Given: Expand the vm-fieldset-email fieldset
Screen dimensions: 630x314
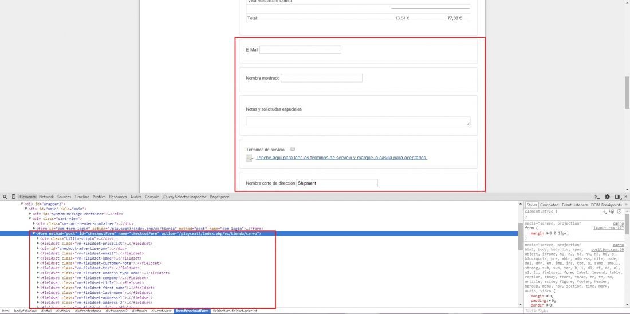Looking at the screenshot, I should coord(38,253).
